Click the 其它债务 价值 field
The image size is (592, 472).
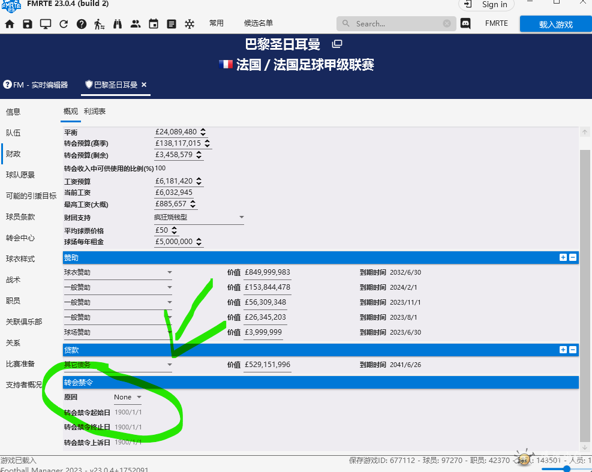pyautogui.click(x=268, y=365)
